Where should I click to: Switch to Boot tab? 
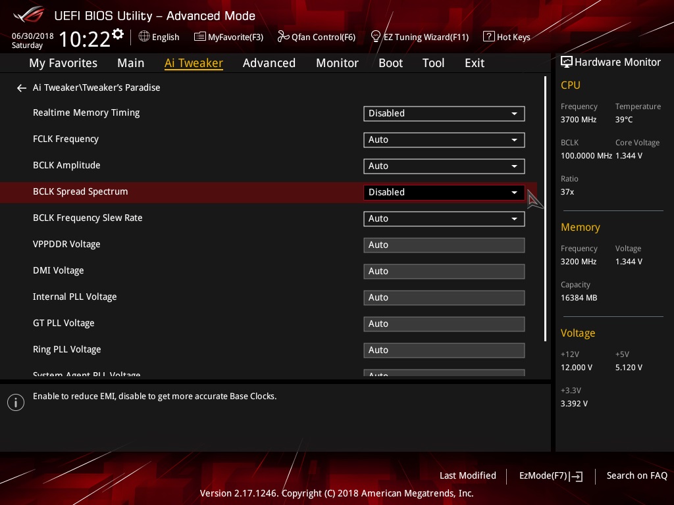click(390, 63)
